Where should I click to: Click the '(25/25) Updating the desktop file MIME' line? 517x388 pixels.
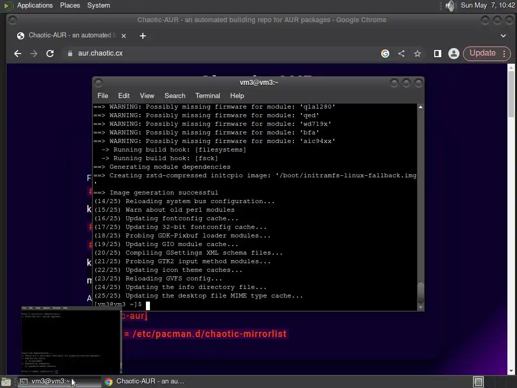click(x=198, y=296)
